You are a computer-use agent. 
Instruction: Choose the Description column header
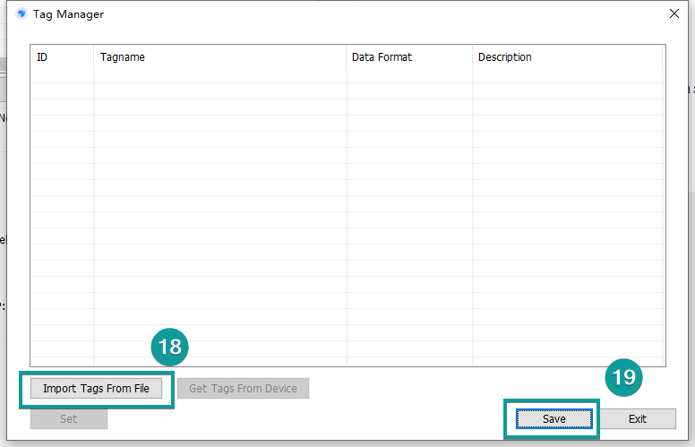(x=566, y=57)
